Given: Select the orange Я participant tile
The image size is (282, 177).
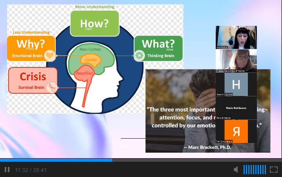Looking at the screenshot, I should coord(236,132).
